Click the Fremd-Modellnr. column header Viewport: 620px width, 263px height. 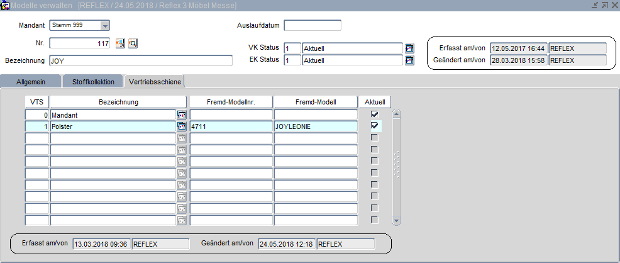231,102
